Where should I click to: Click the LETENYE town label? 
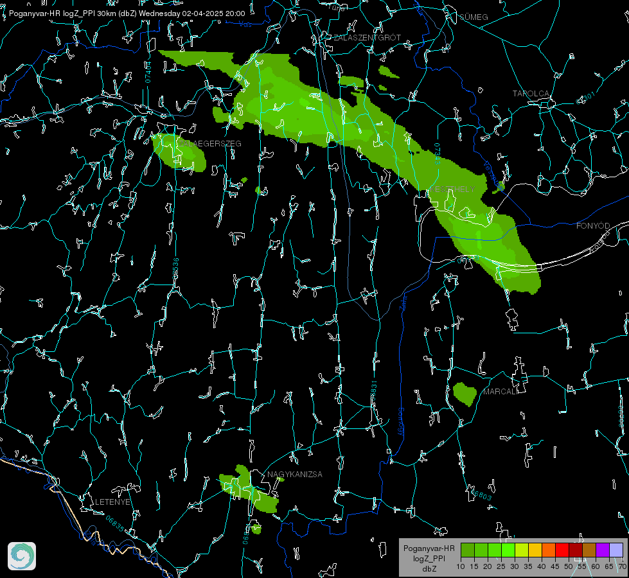point(112,502)
